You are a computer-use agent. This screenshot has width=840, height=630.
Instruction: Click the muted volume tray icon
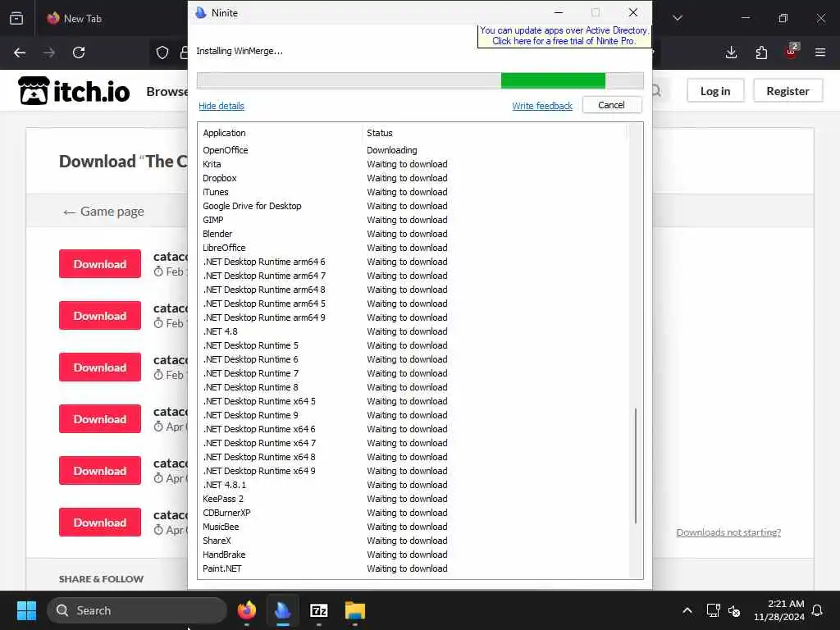click(734, 610)
